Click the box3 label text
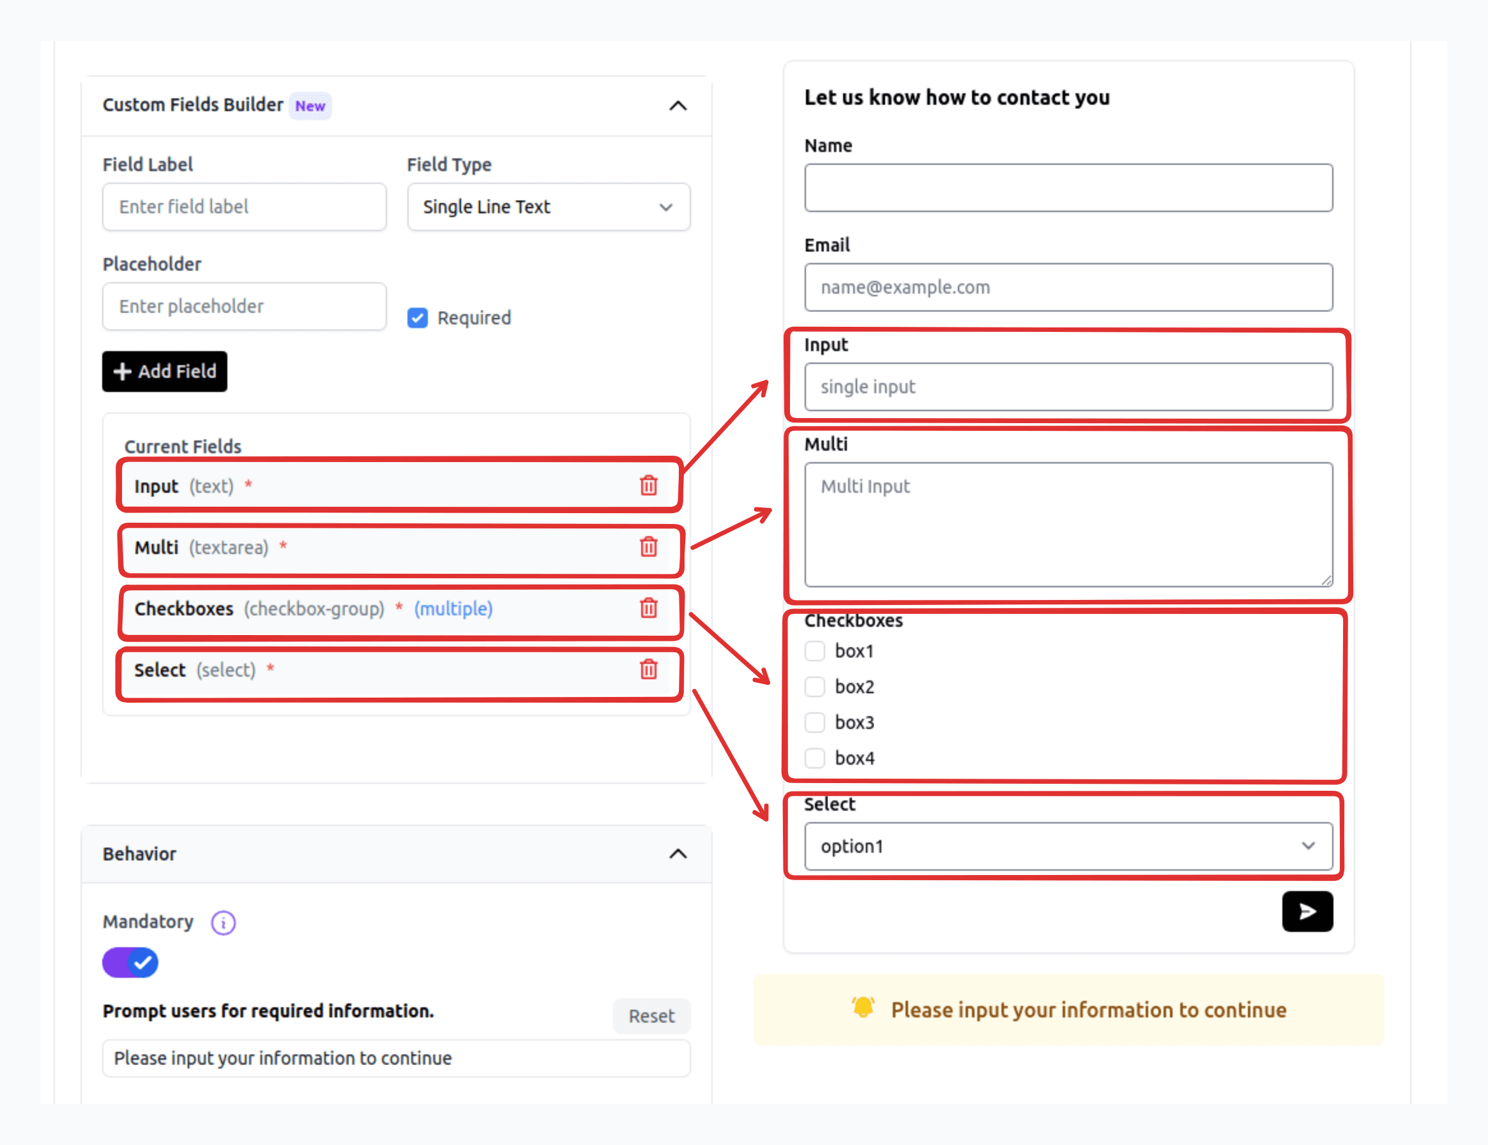 pyautogui.click(x=854, y=722)
